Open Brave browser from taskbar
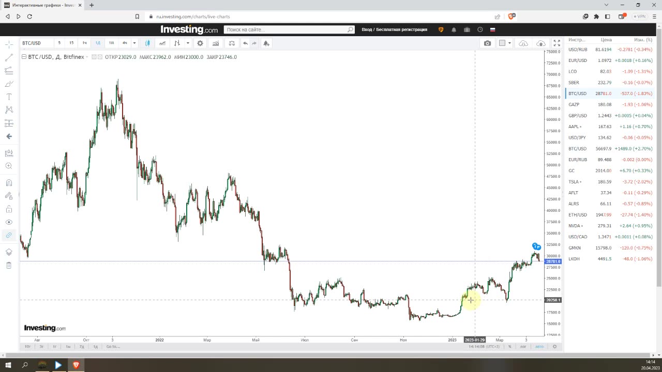The height and width of the screenshot is (372, 662). click(x=76, y=365)
